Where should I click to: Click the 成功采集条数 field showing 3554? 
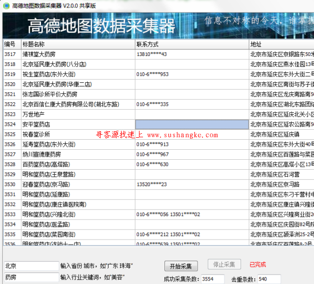pos(212,279)
